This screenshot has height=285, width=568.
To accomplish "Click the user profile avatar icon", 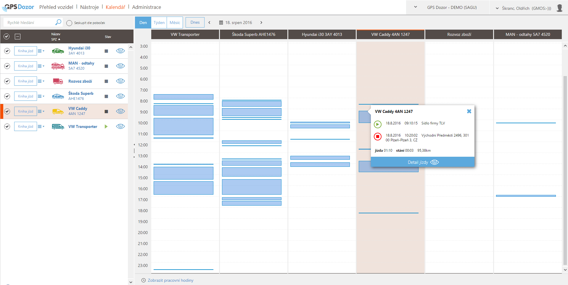I will point(559,8).
